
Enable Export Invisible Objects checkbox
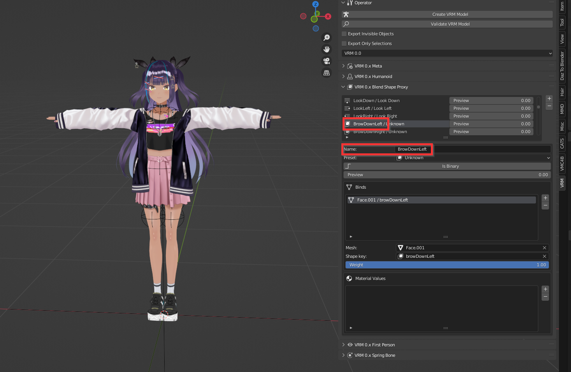pos(344,34)
